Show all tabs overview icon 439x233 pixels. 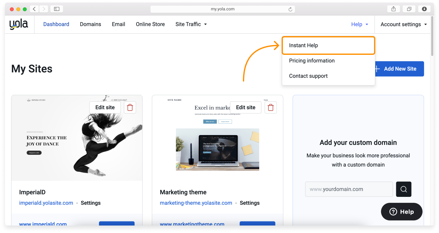409,9
